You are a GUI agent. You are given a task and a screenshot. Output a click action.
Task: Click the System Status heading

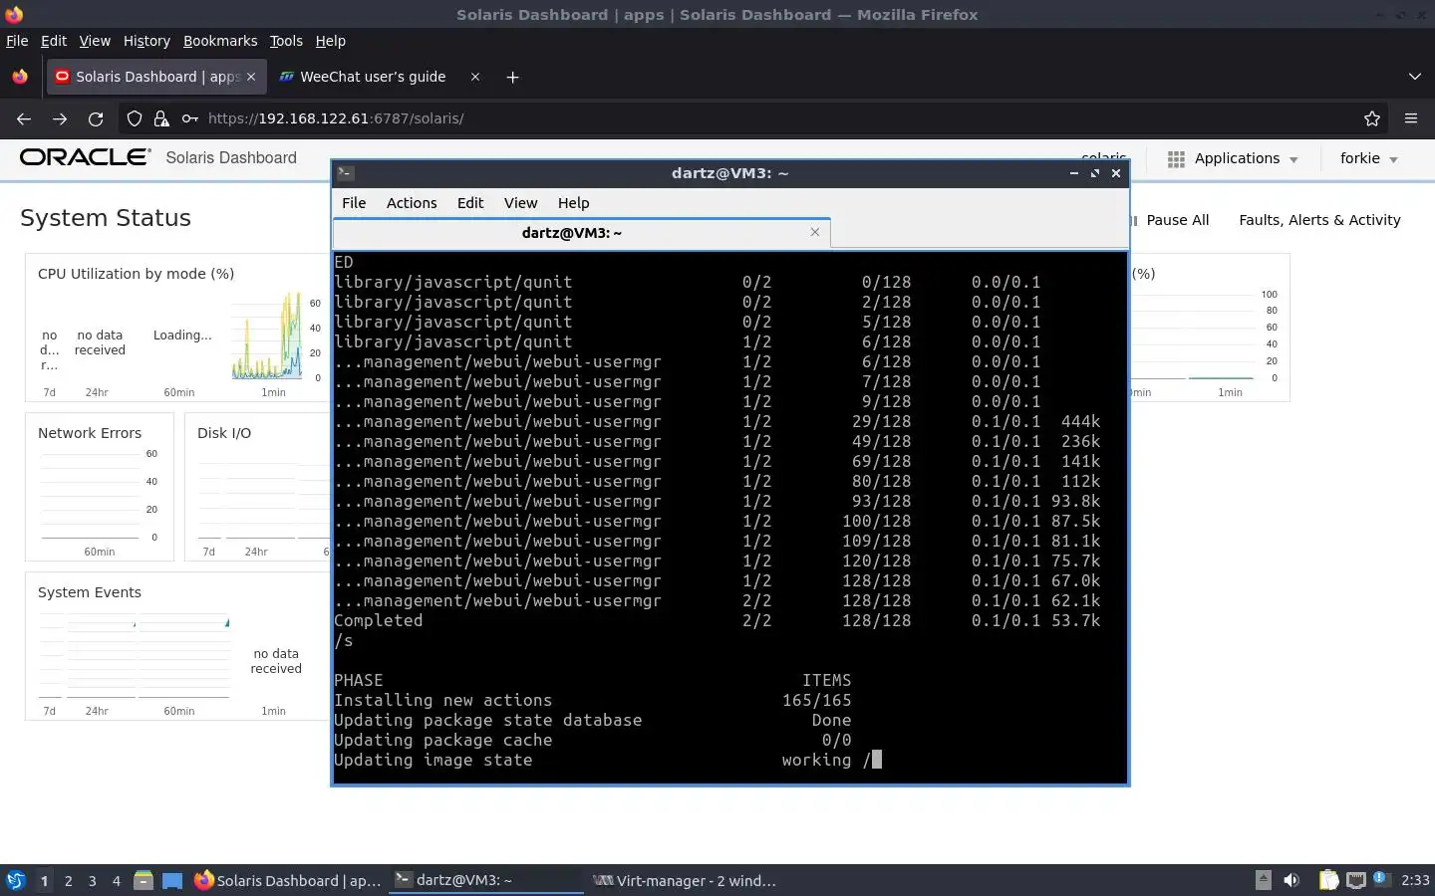[x=106, y=218]
